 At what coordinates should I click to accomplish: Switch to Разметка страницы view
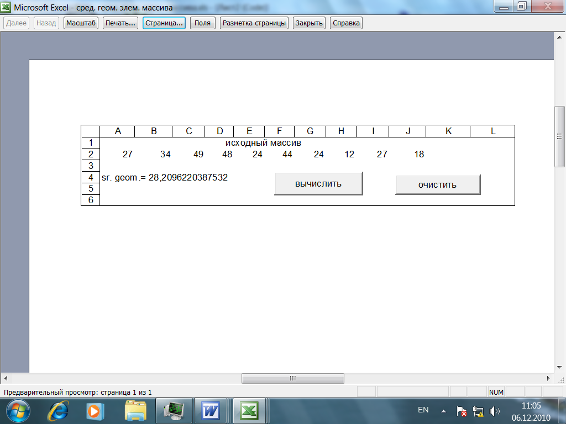254,23
